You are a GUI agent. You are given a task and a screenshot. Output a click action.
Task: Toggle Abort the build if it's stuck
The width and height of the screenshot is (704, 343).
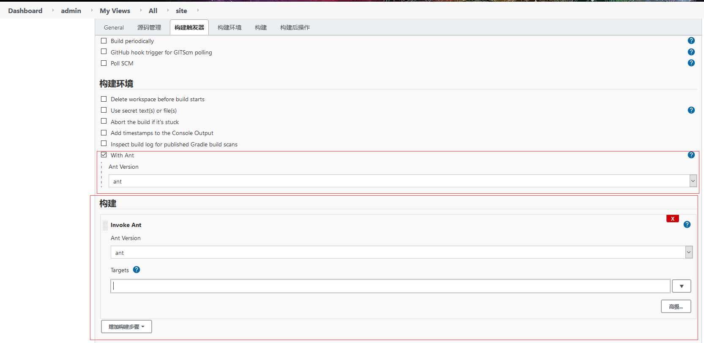[104, 121]
